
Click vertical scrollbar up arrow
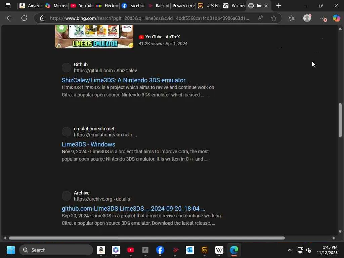coord(340,29)
